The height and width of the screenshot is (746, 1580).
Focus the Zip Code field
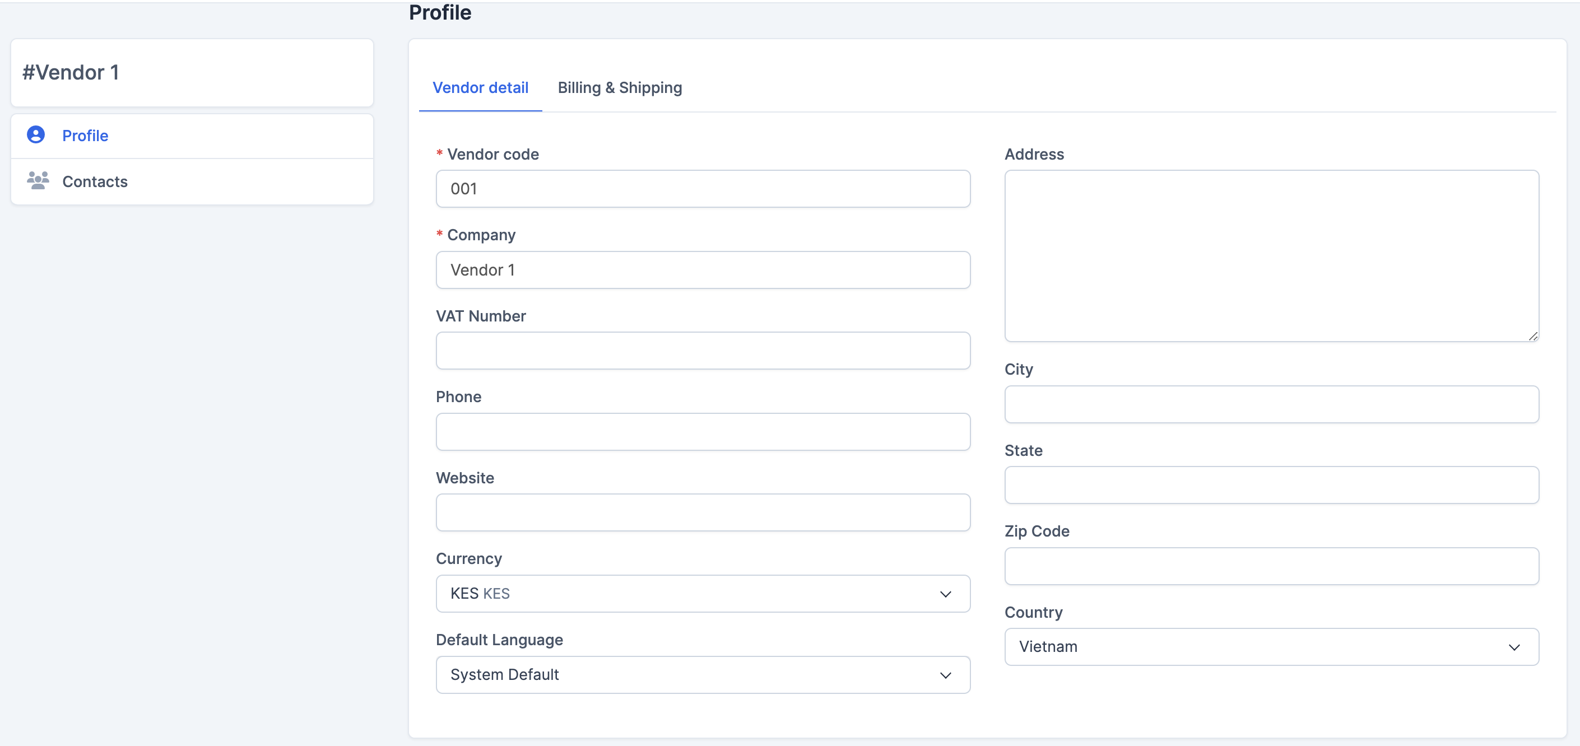click(1271, 566)
